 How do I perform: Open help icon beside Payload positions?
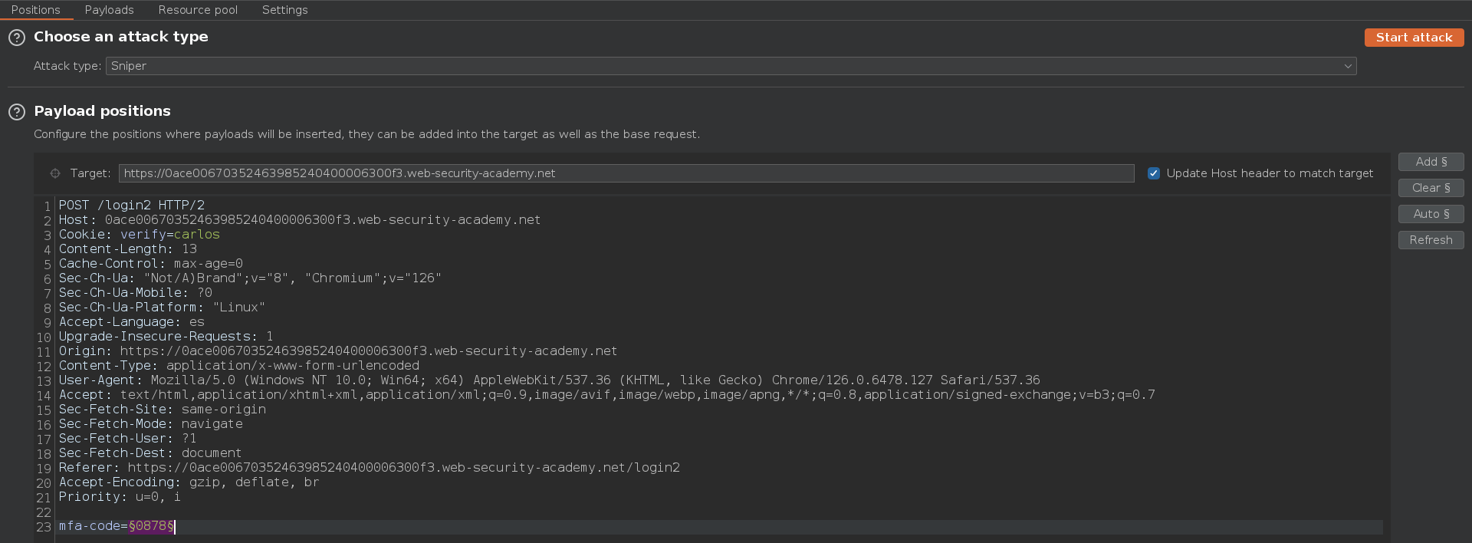(17, 112)
